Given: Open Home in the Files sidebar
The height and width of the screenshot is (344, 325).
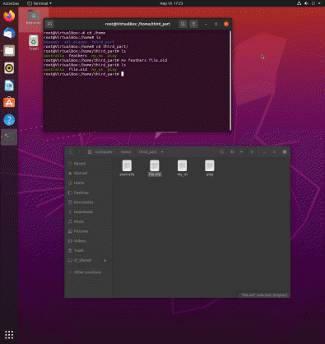Looking at the screenshot, I should tap(88, 183).
